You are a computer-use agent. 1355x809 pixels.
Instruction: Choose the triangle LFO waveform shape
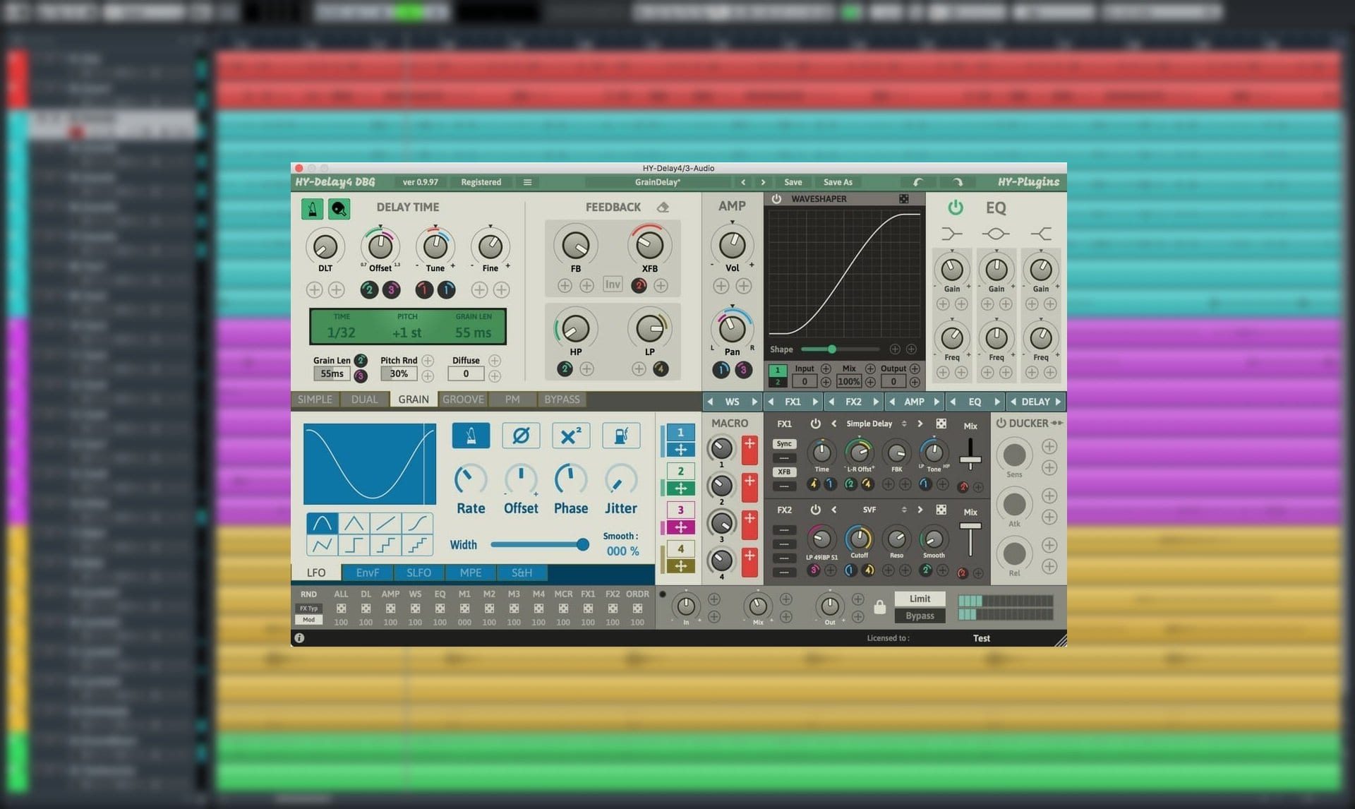coord(354,523)
